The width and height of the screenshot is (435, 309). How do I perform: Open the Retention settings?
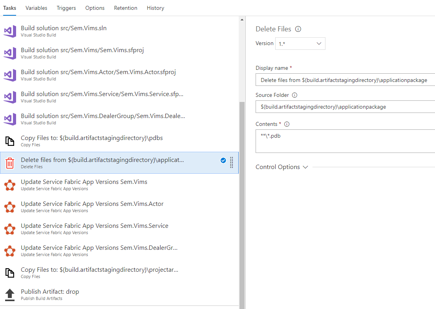[x=125, y=8]
